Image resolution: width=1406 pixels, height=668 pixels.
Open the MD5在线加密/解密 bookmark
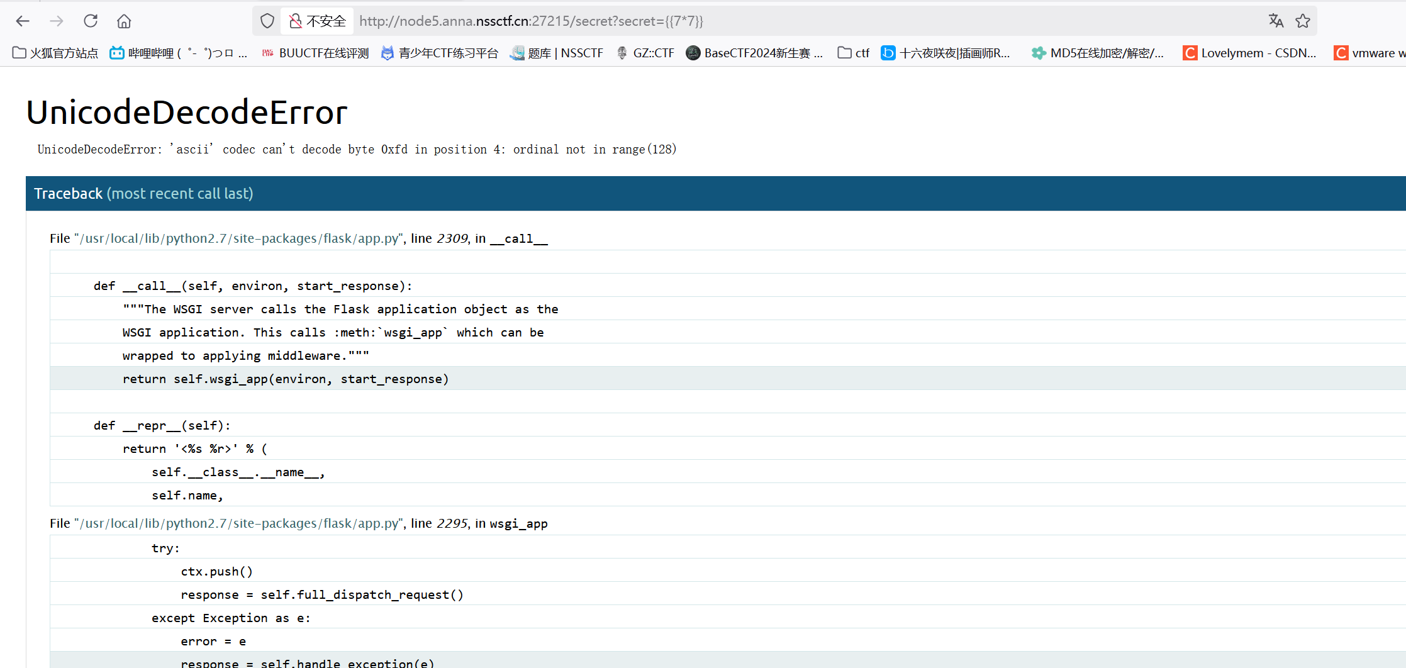click(x=1098, y=53)
